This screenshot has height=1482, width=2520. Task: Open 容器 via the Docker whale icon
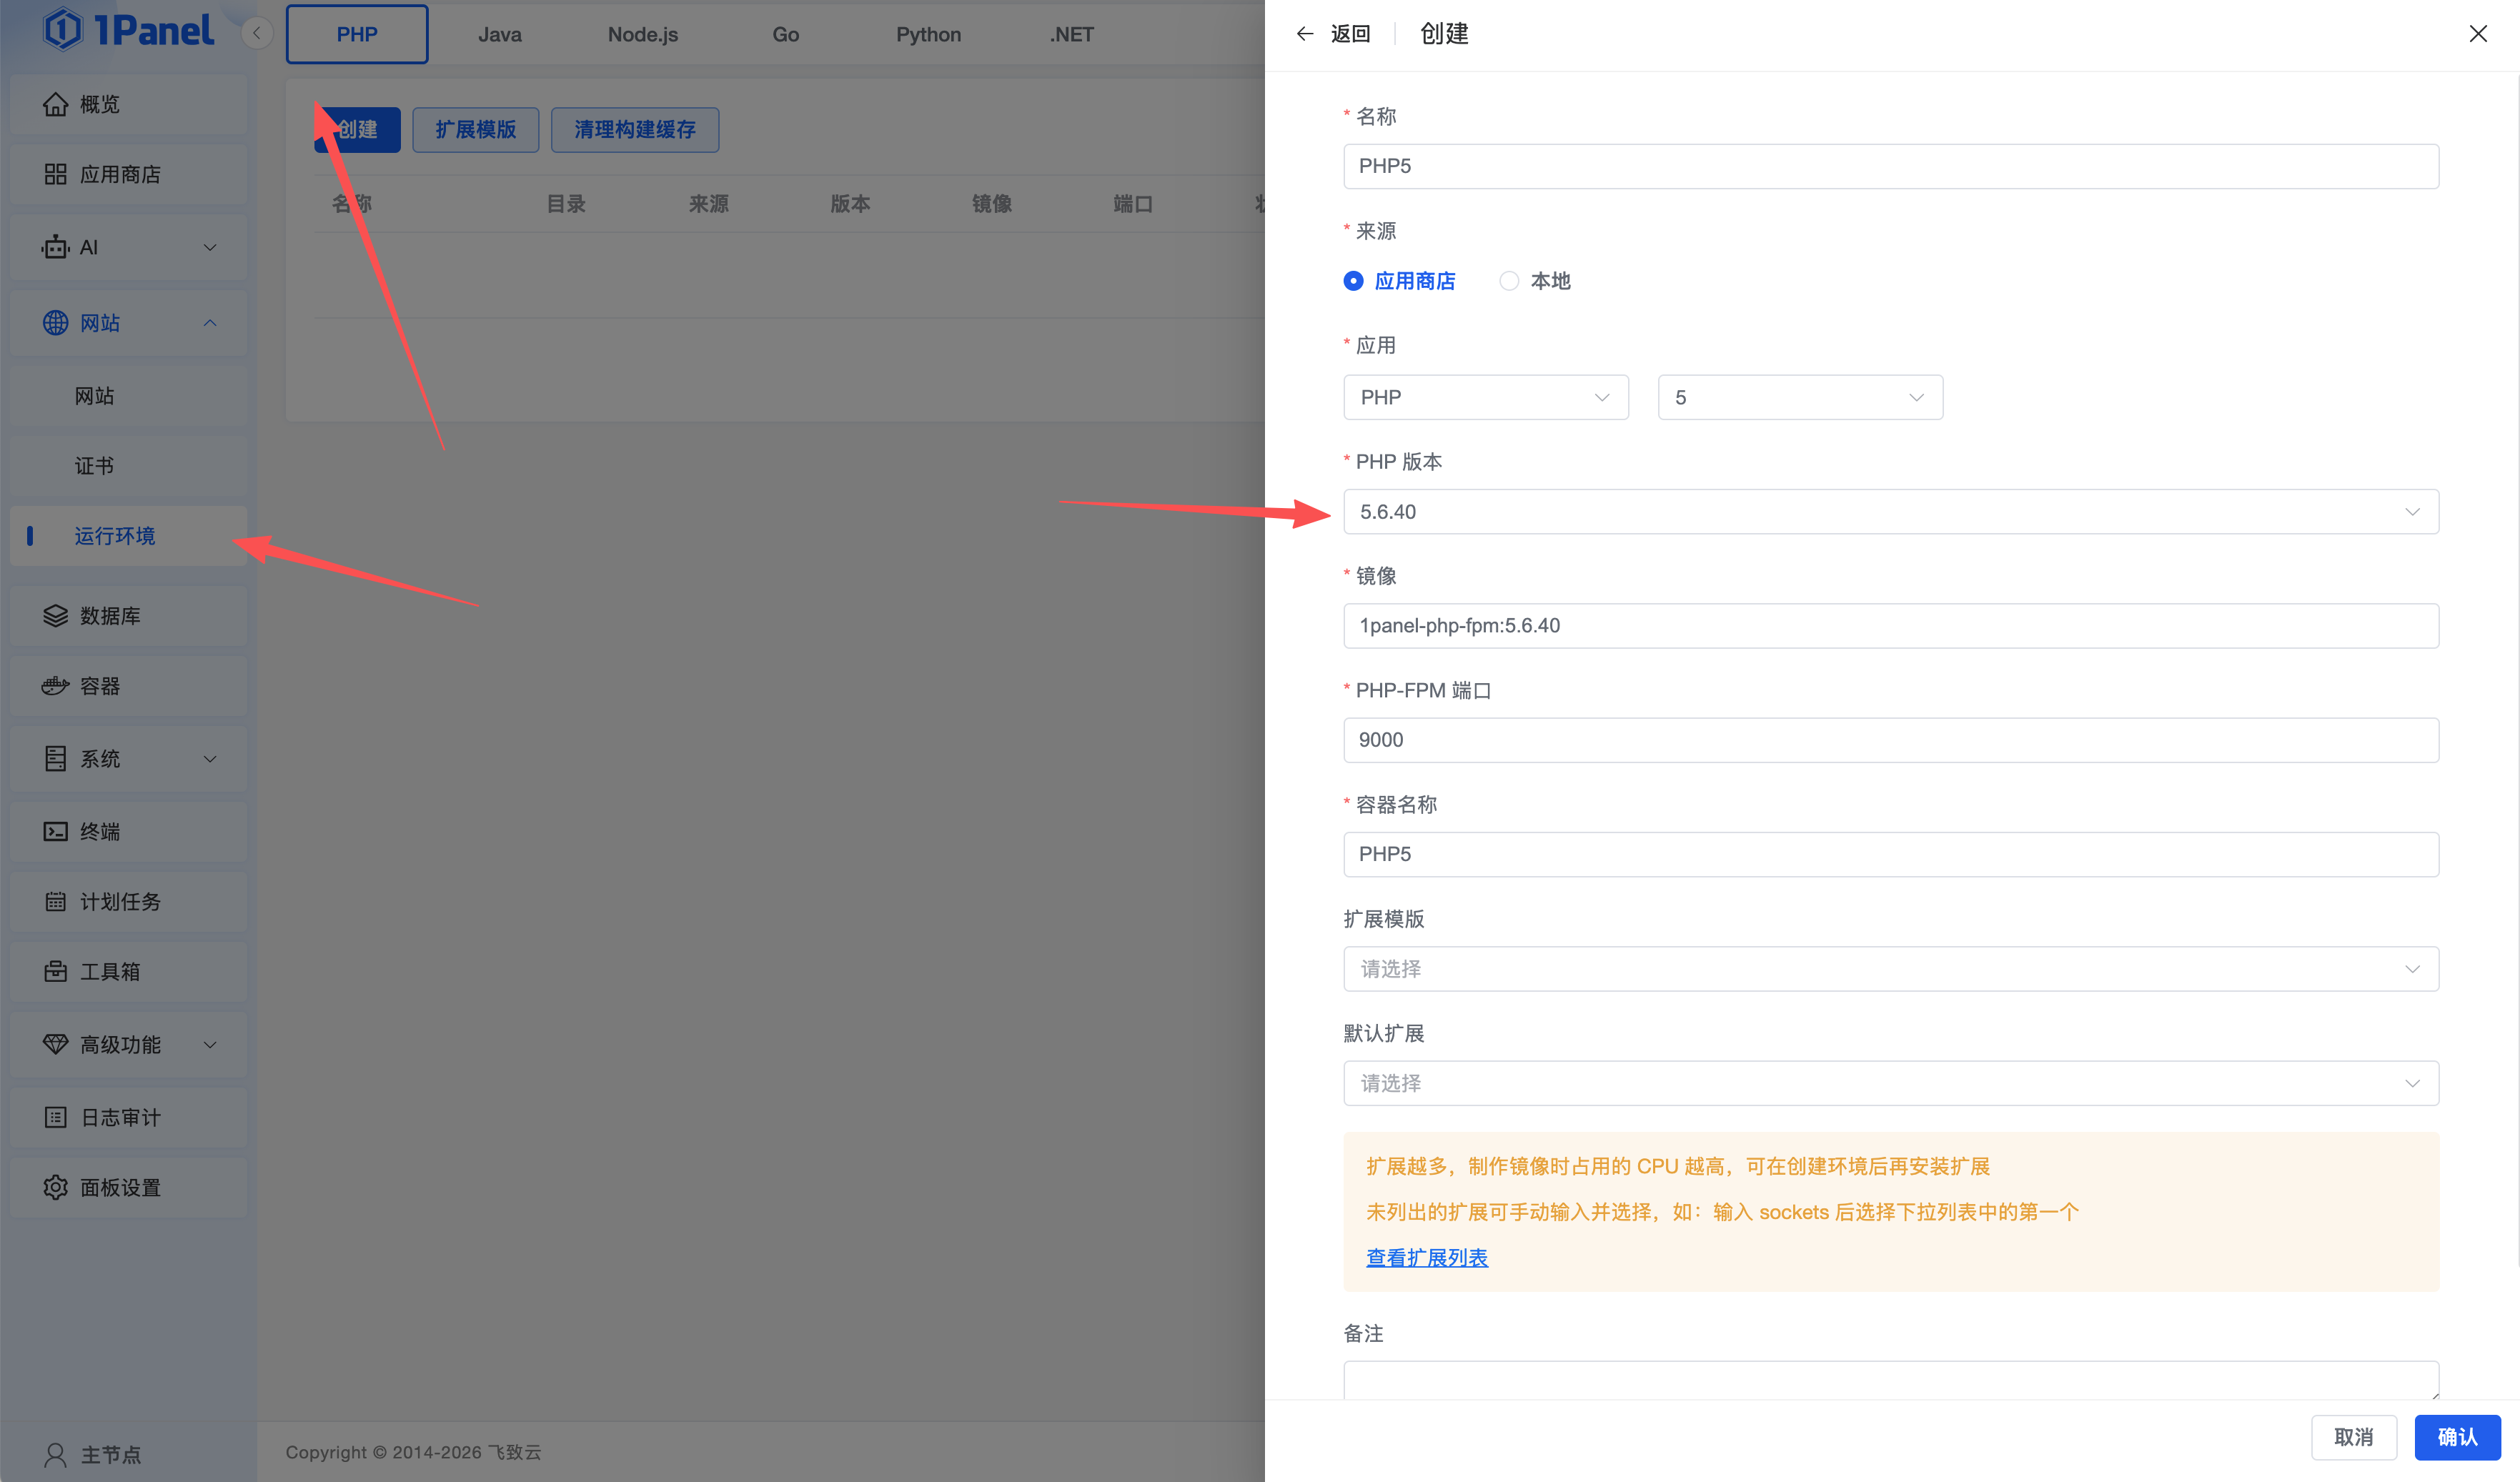click(55, 686)
